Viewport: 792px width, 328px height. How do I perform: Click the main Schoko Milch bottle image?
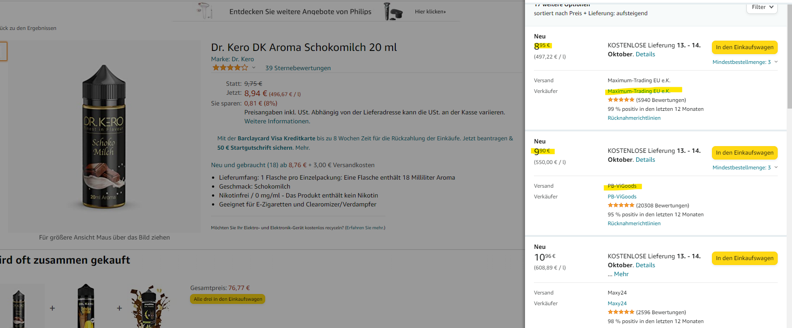pos(104,137)
